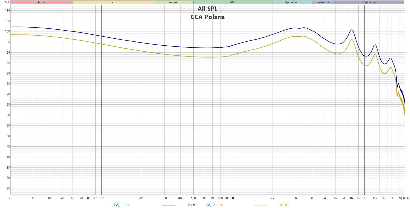Click the "1: 1111" legend label
This screenshot has width=410, height=208.
click(126, 205)
